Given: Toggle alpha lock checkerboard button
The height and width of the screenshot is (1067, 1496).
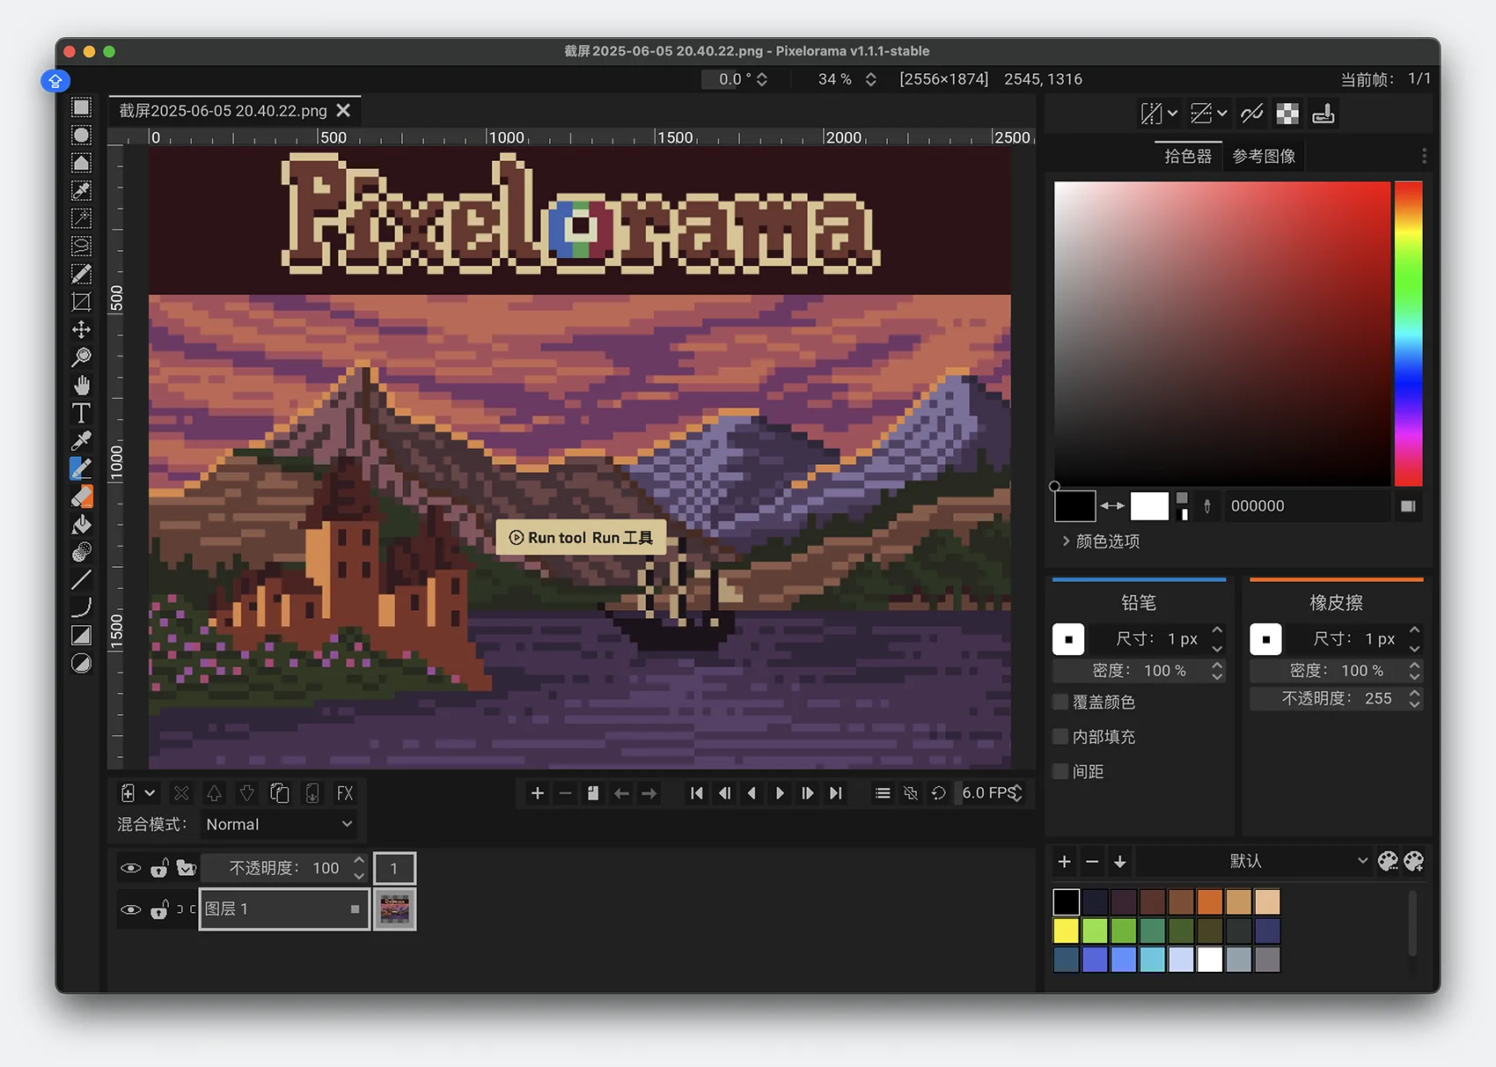Looking at the screenshot, I should click(x=1287, y=114).
